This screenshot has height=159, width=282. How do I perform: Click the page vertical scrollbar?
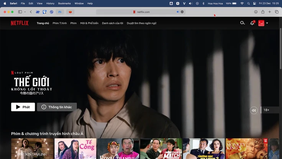(280, 49)
